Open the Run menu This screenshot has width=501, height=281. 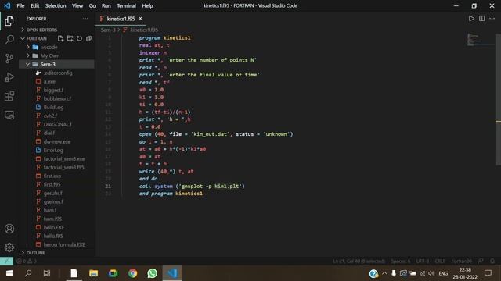point(106,5)
